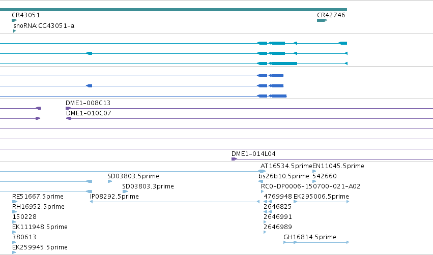
Task: Click the DME1-008C13 purple start arrow
Action: pyautogui.click(x=68, y=108)
